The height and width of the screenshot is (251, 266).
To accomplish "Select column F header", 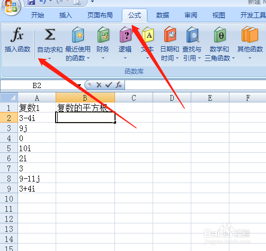I will (x=247, y=98).
